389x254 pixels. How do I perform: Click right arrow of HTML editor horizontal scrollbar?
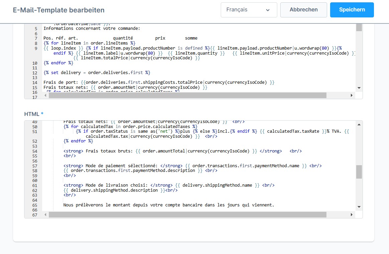click(352, 214)
